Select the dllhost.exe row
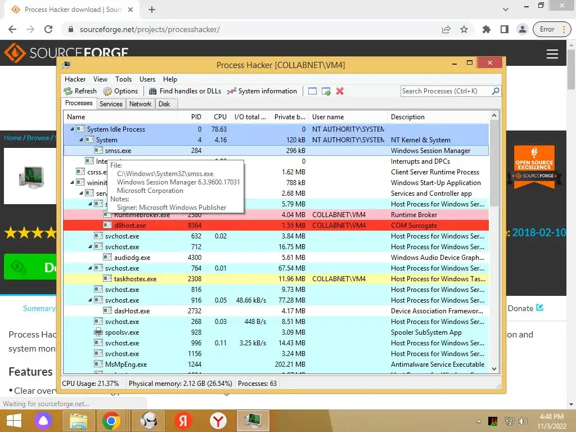Screen dimensions: 576x432 [x=276, y=225]
